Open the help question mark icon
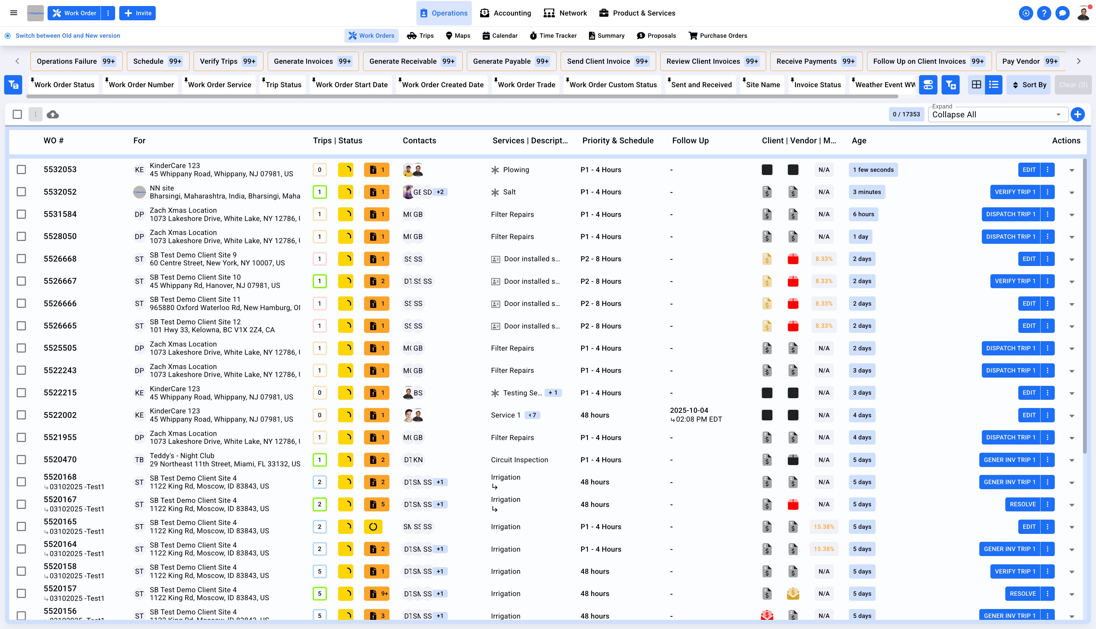 [x=1044, y=13]
